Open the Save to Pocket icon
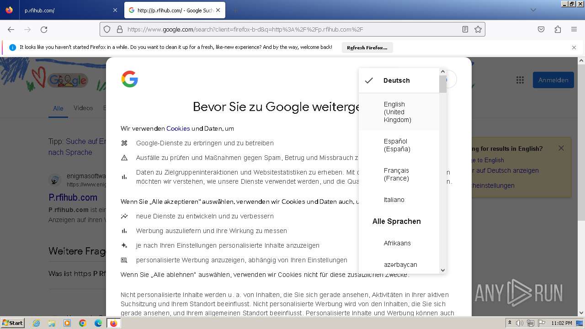585x329 pixels. pyautogui.click(x=541, y=29)
